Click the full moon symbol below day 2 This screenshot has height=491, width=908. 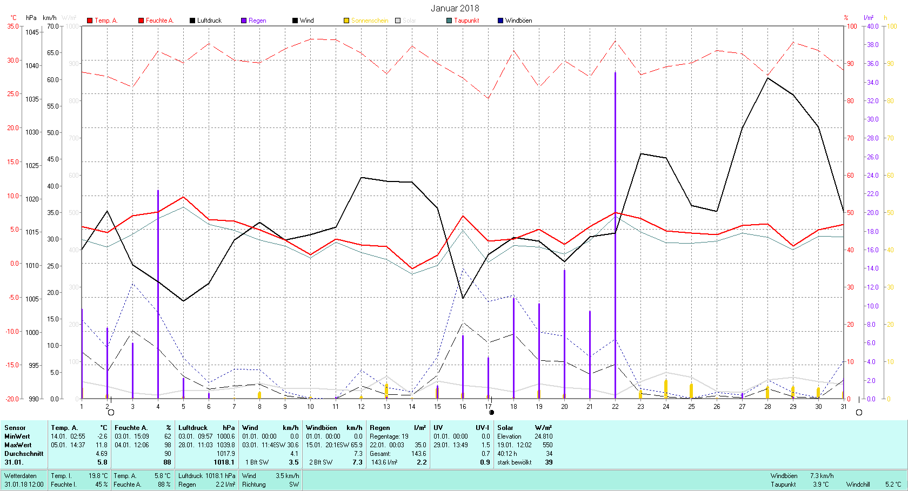tap(111, 413)
